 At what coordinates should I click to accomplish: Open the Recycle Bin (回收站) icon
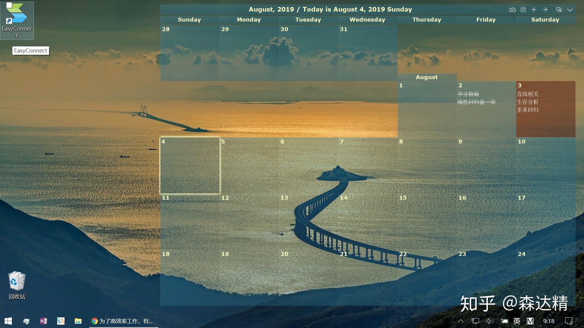coord(17,285)
